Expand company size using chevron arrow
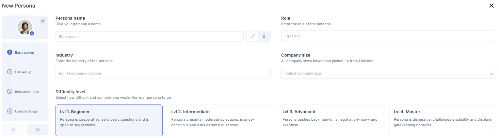This screenshot has width=499, height=138. coord(491,74)
